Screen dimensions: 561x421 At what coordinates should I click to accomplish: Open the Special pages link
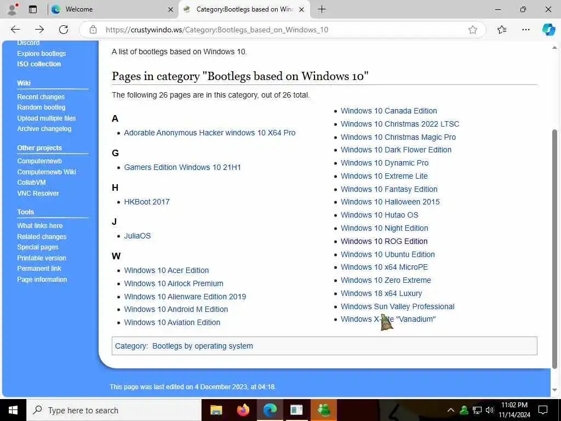click(x=38, y=247)
